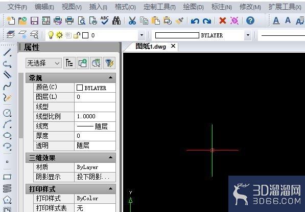Toggle the layer freeze sun icon
Image resolution: width=305 pixels, height=212 pixels.
tap(59, 35)
